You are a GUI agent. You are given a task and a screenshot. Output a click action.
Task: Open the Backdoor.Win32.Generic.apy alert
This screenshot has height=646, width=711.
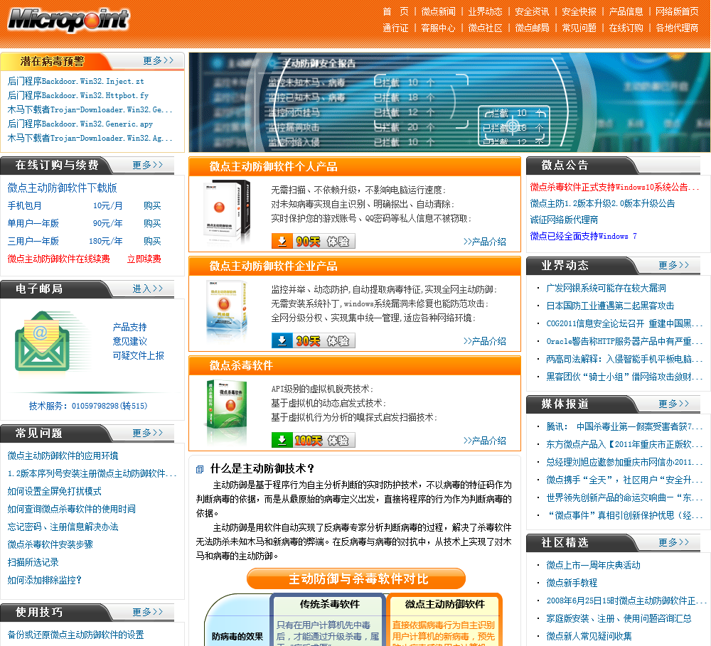[80, 124]
